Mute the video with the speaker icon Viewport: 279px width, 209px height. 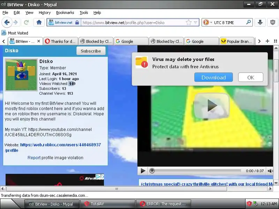tap(270, 171)
